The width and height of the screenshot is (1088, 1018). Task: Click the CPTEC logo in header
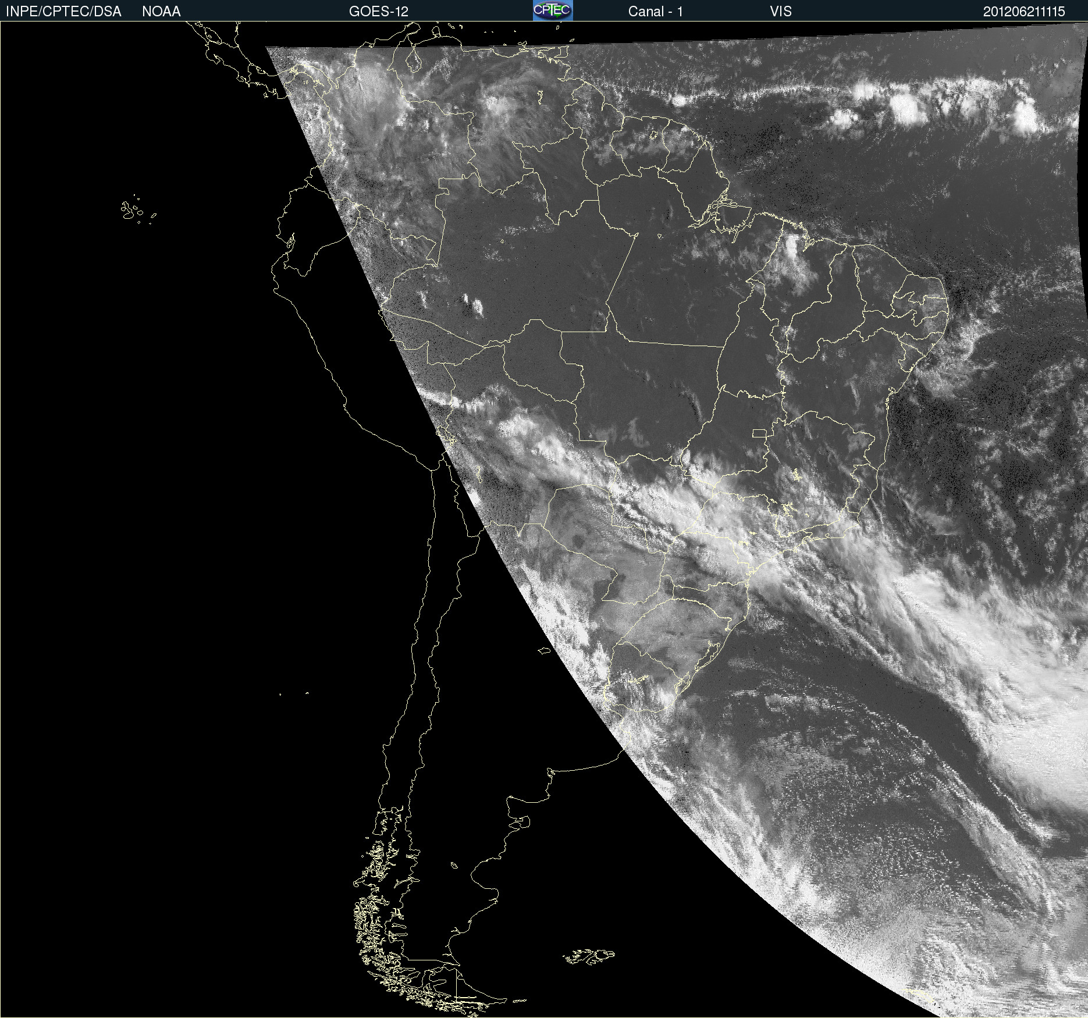[x=553, y=10]
